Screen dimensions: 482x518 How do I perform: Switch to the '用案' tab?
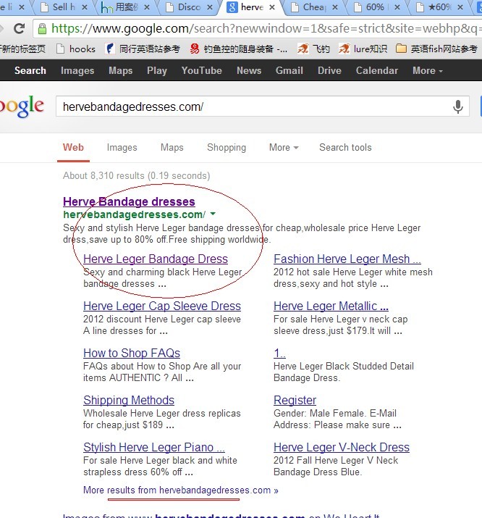click(123, 7)
